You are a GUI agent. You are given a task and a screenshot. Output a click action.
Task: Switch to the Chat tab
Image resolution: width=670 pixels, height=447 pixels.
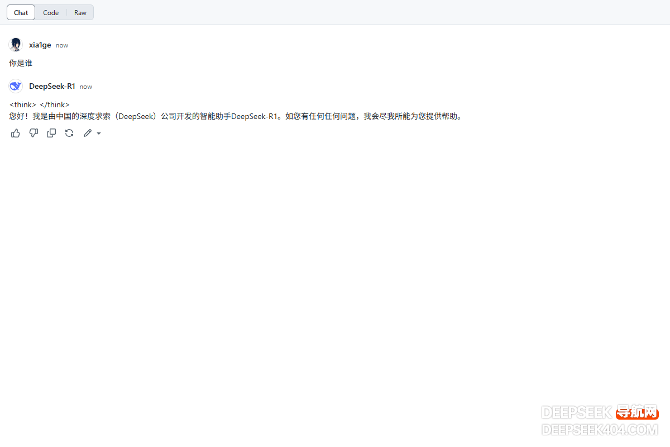(21, 12)
